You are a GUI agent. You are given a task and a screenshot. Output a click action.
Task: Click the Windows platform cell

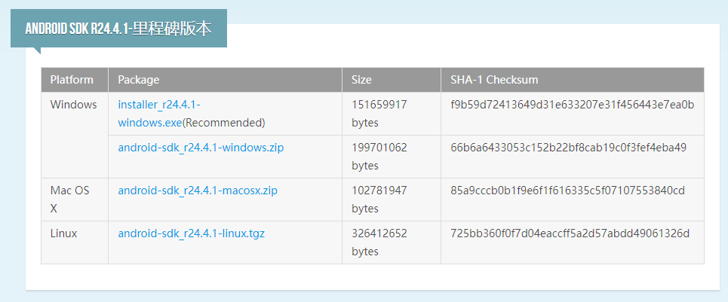click(x=73, y=105)
